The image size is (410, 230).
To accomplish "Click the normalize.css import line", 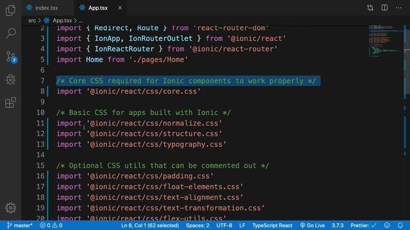I will coord(139,123).
